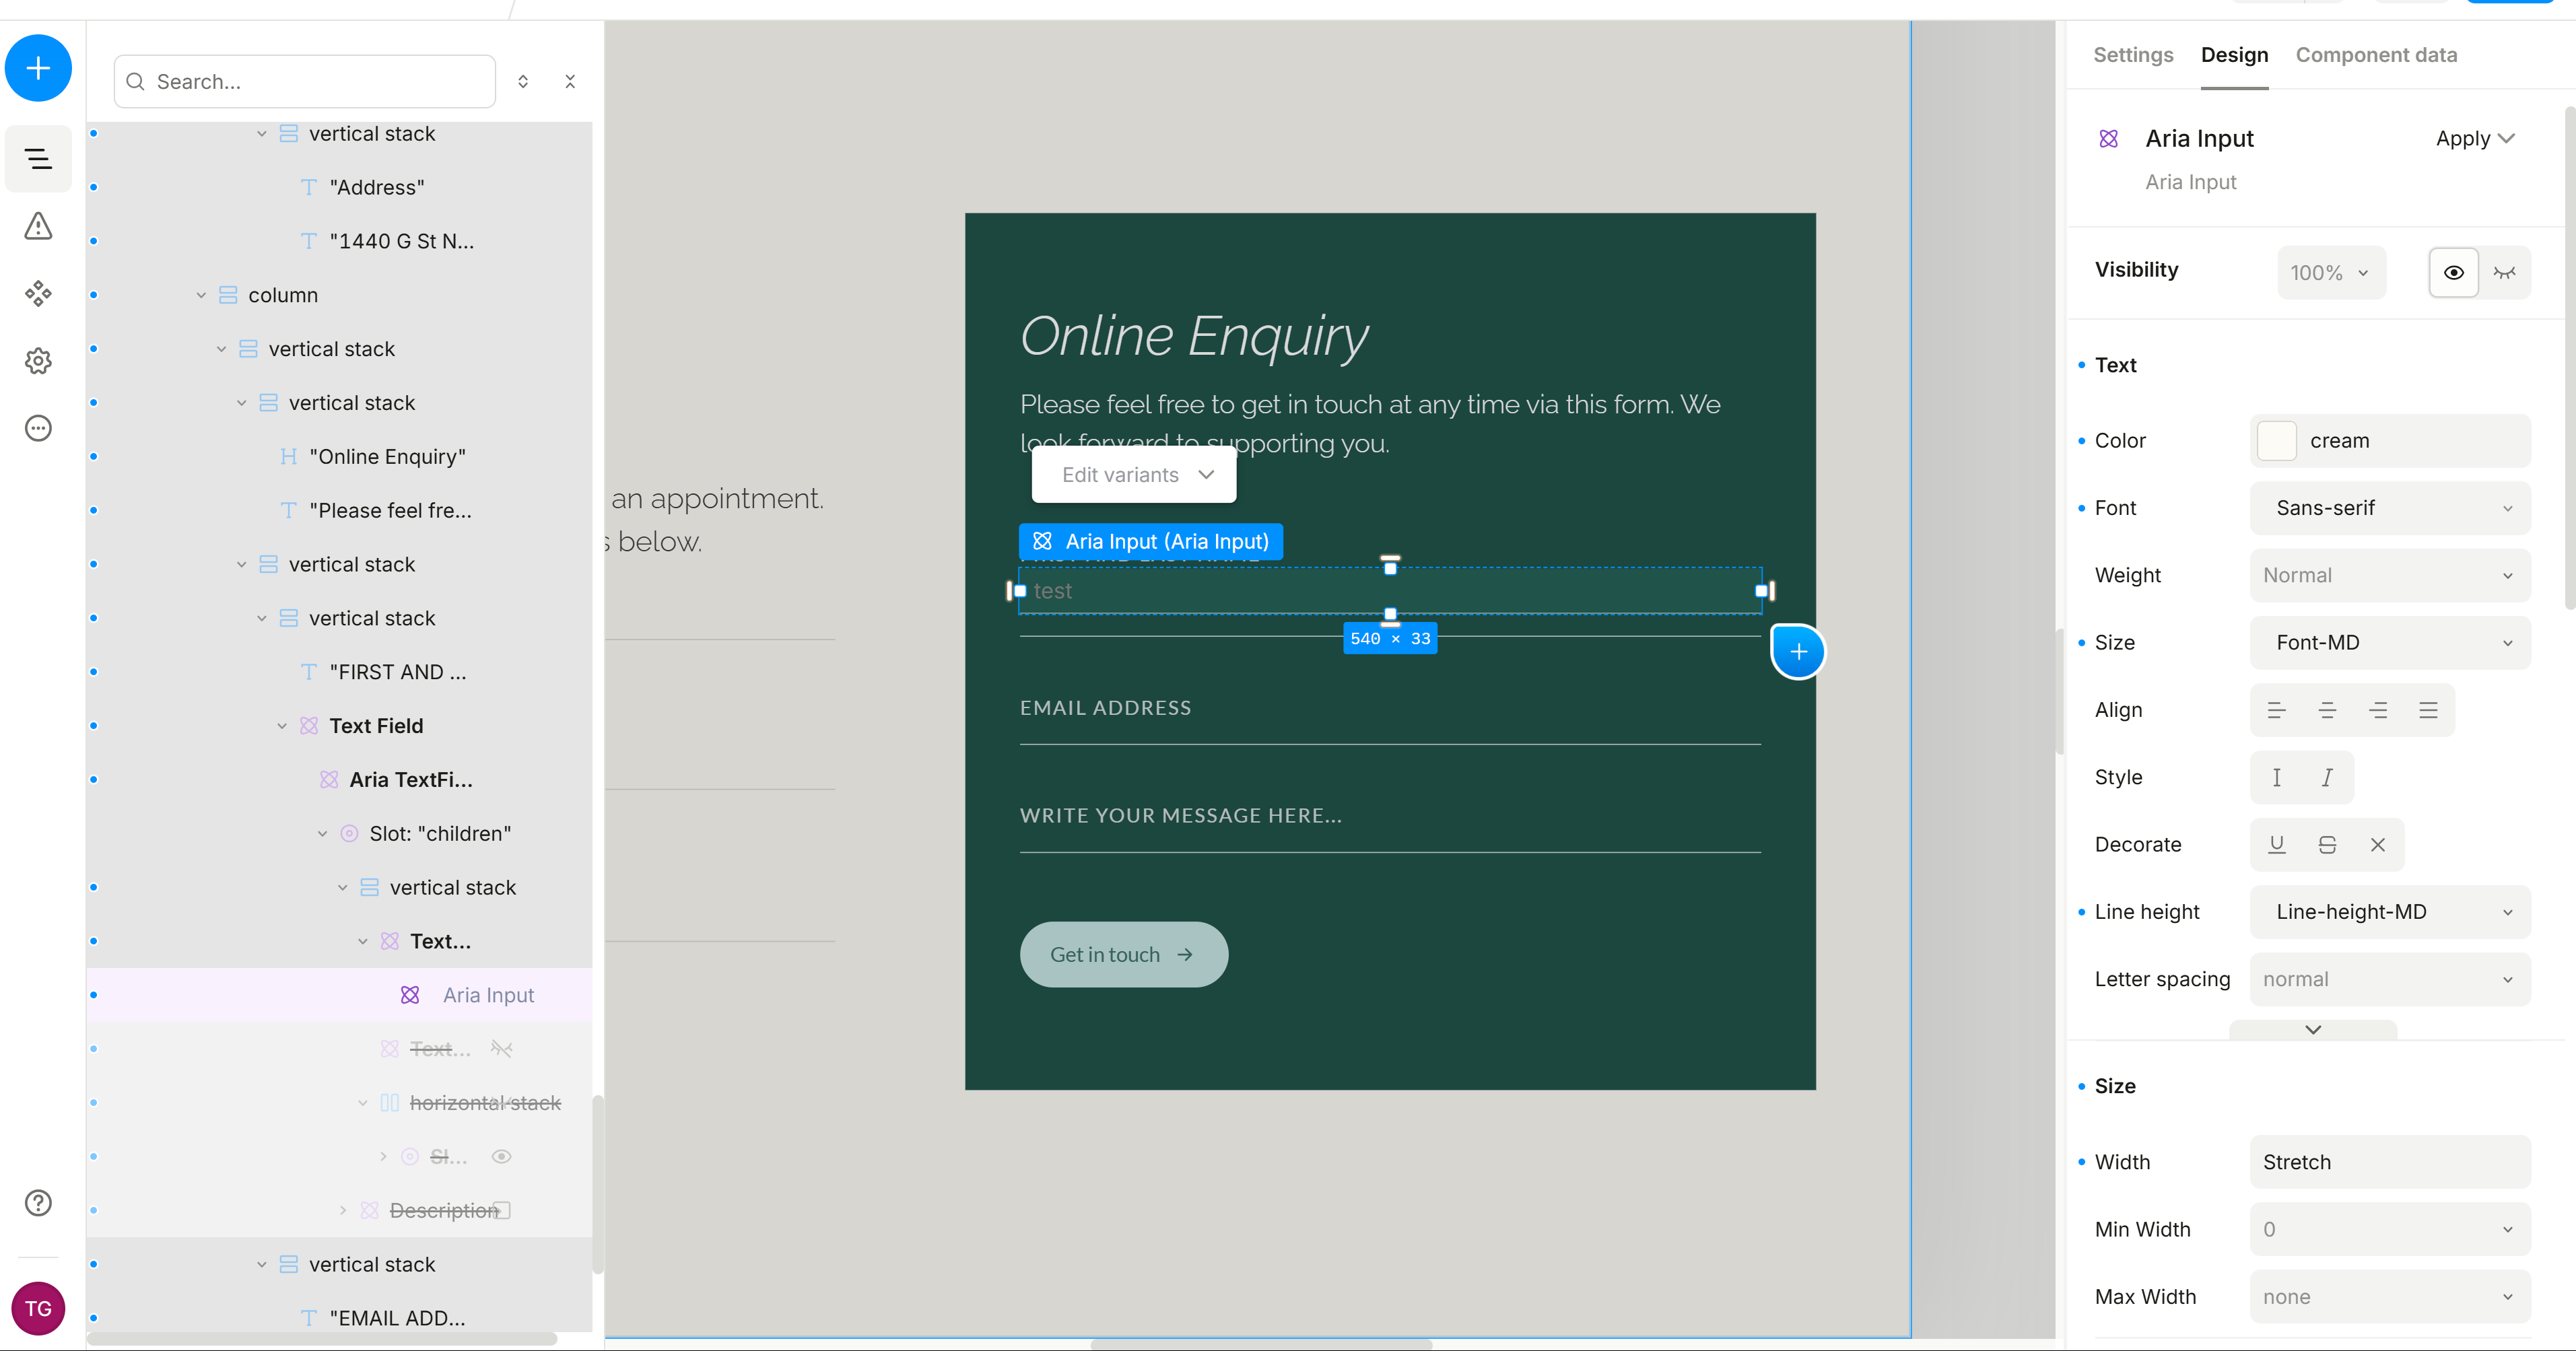Set element visible with eye toggle

coord(2453,272)
